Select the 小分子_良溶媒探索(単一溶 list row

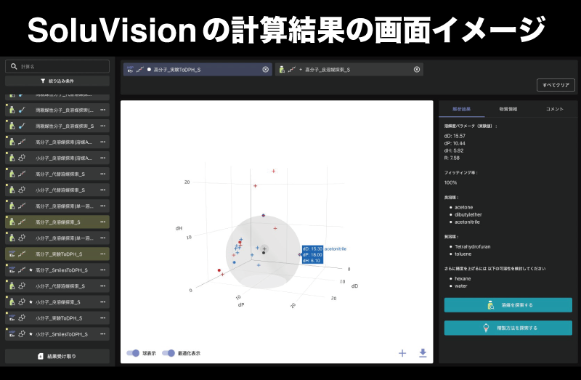click(57, 238)
